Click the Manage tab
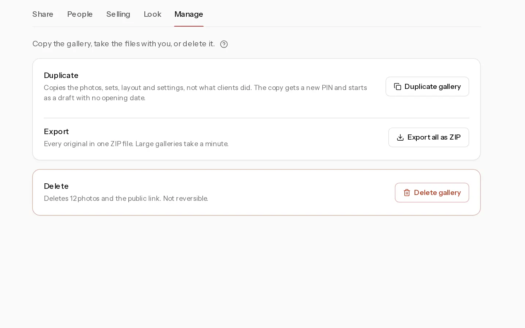The width and height of the screenshot is (525, 328). click(188, 14)
